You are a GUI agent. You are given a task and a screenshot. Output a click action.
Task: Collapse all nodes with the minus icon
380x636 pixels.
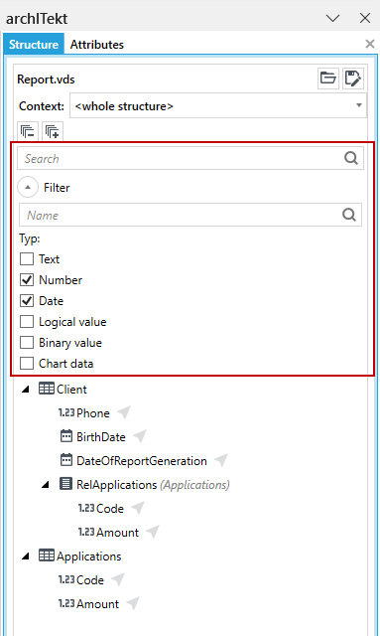[28, 131]
